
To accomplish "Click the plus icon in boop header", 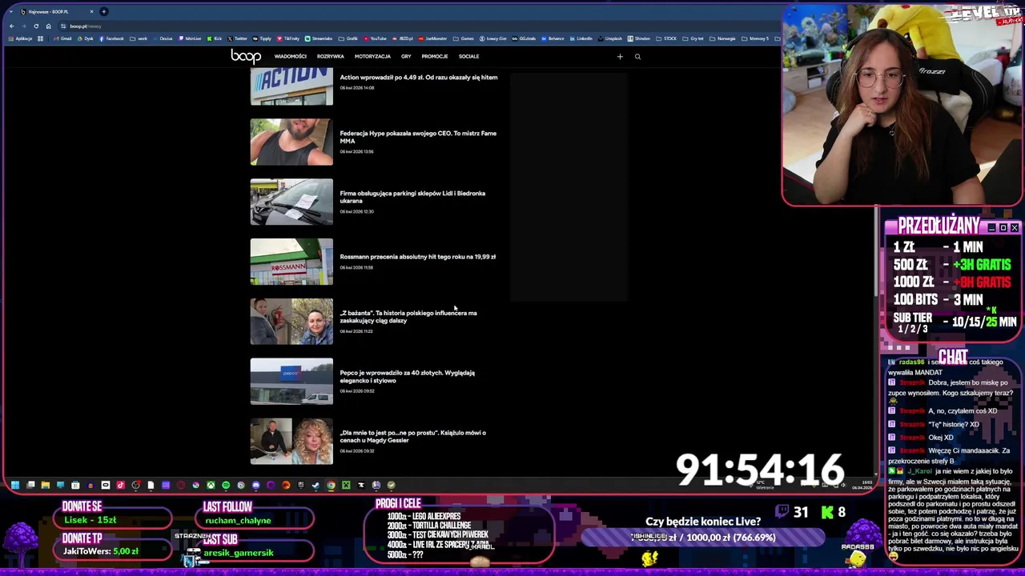I will [620, 57].
